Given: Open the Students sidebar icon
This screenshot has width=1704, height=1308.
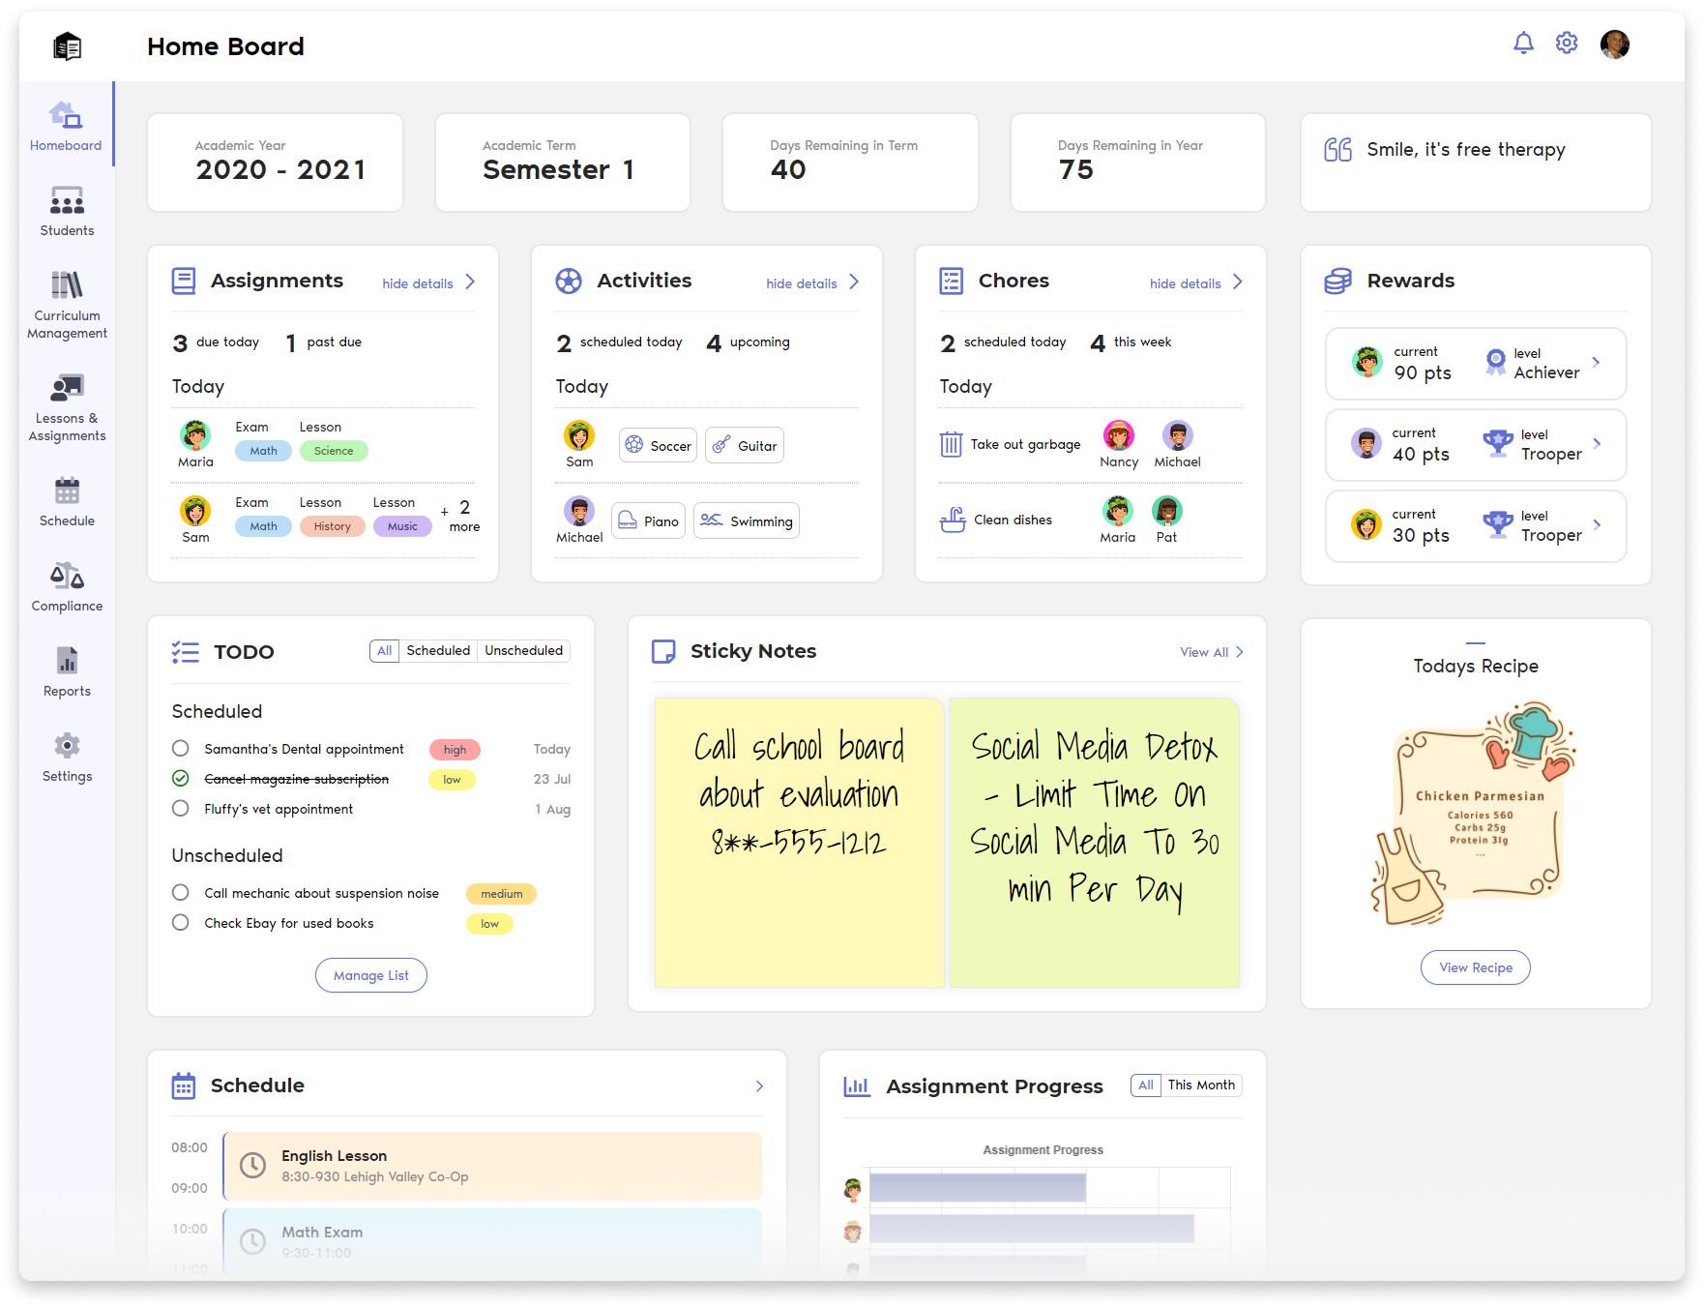Looking at the screenshot, I should (x=67, y=201).
